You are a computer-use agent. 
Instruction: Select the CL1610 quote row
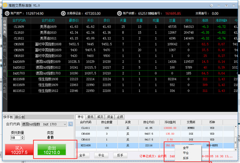(122, 32)
